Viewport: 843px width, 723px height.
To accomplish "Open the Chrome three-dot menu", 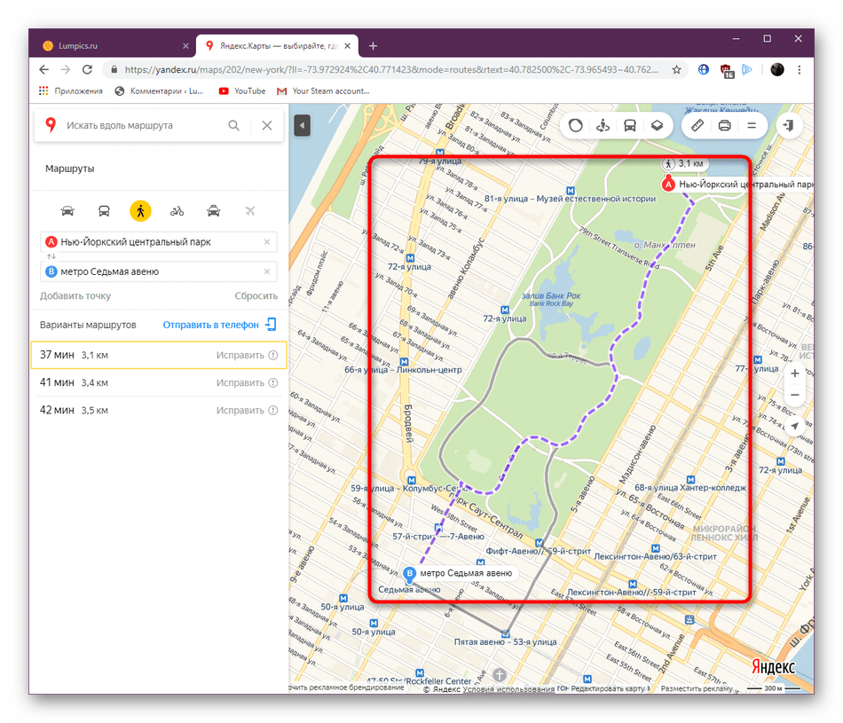I will tap(800, 69).
